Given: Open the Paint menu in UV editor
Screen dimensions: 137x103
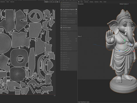Looking at the screenshot, I should click(8, 2).
